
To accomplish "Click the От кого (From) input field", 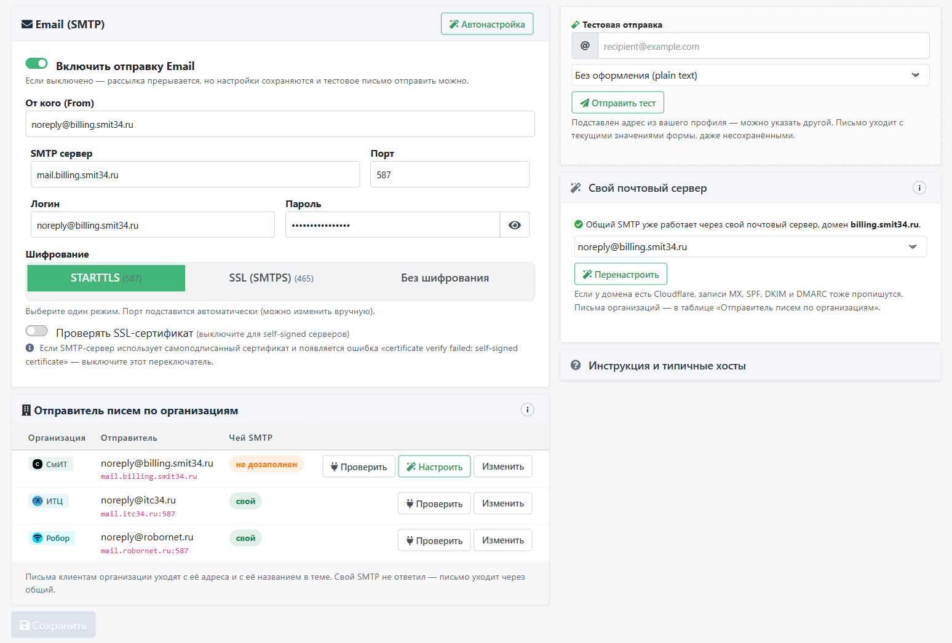I will coord(280,124).
